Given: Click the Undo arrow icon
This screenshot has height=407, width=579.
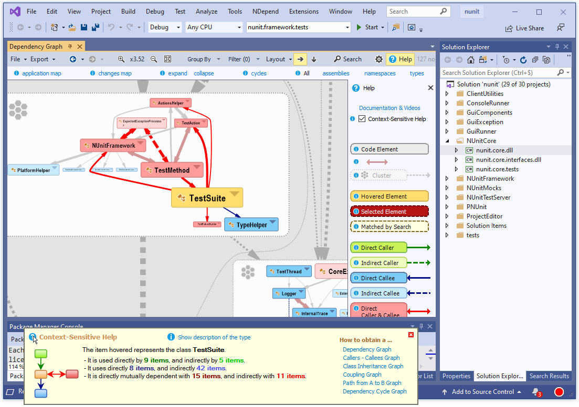Looking at the screenshot, I should coord(111,27).
